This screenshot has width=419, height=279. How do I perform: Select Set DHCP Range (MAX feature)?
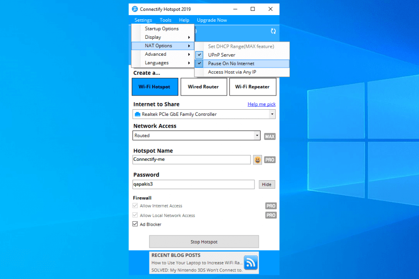tap(242, 46)
